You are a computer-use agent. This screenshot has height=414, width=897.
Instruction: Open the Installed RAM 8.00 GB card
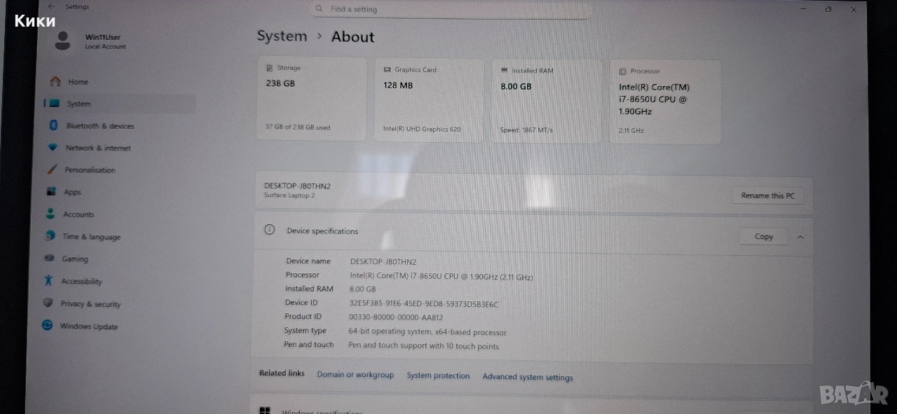click(547, 102)
